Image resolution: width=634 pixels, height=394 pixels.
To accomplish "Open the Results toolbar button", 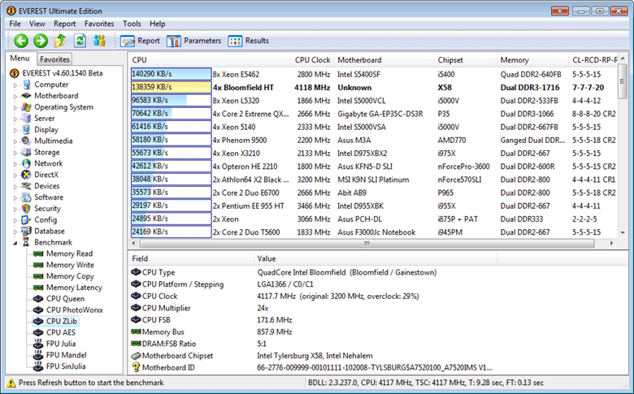I will point(248,41).
